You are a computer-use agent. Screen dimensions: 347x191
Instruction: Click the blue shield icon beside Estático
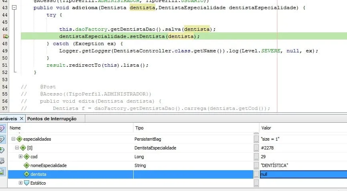coord(26,183)
